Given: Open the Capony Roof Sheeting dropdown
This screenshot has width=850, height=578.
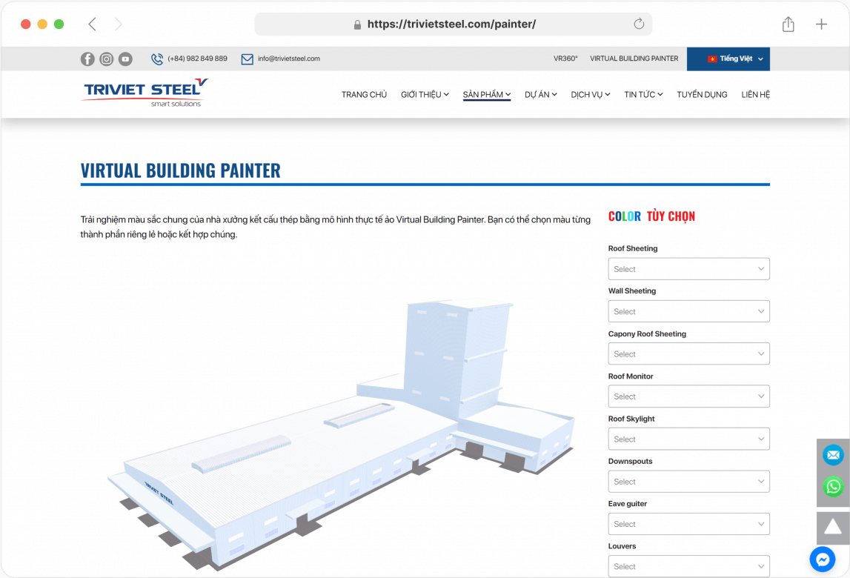Looking at the screenshot, I should tap(688, 353).
